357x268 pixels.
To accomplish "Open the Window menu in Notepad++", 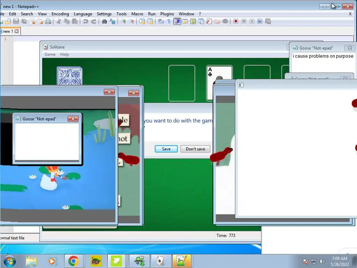I will [187, 14].
